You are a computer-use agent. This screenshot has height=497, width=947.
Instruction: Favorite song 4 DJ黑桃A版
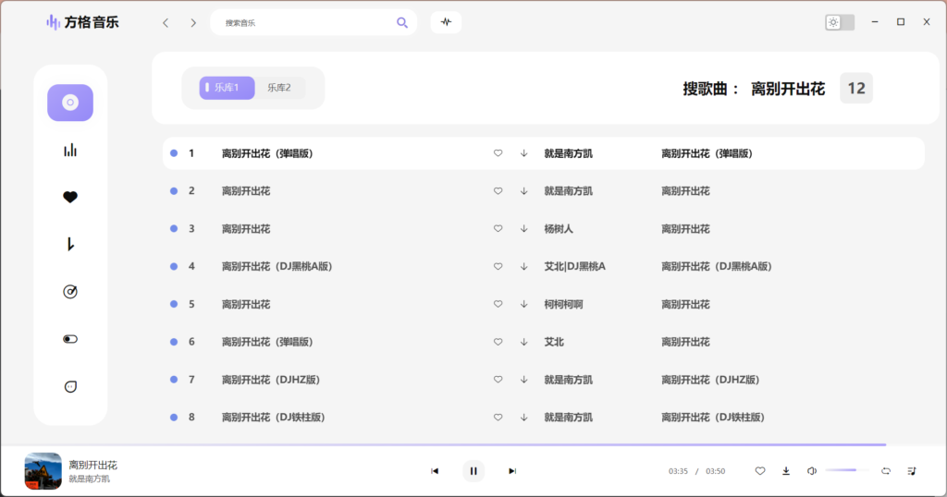(498, 266)
